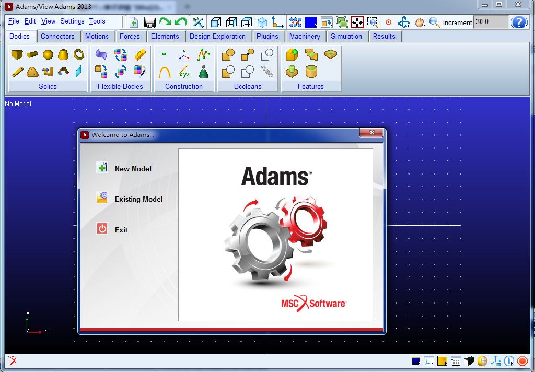Close the Welcome to Adams dialog
The width and height of the screenshot is (535, 372).
(372, 133)
